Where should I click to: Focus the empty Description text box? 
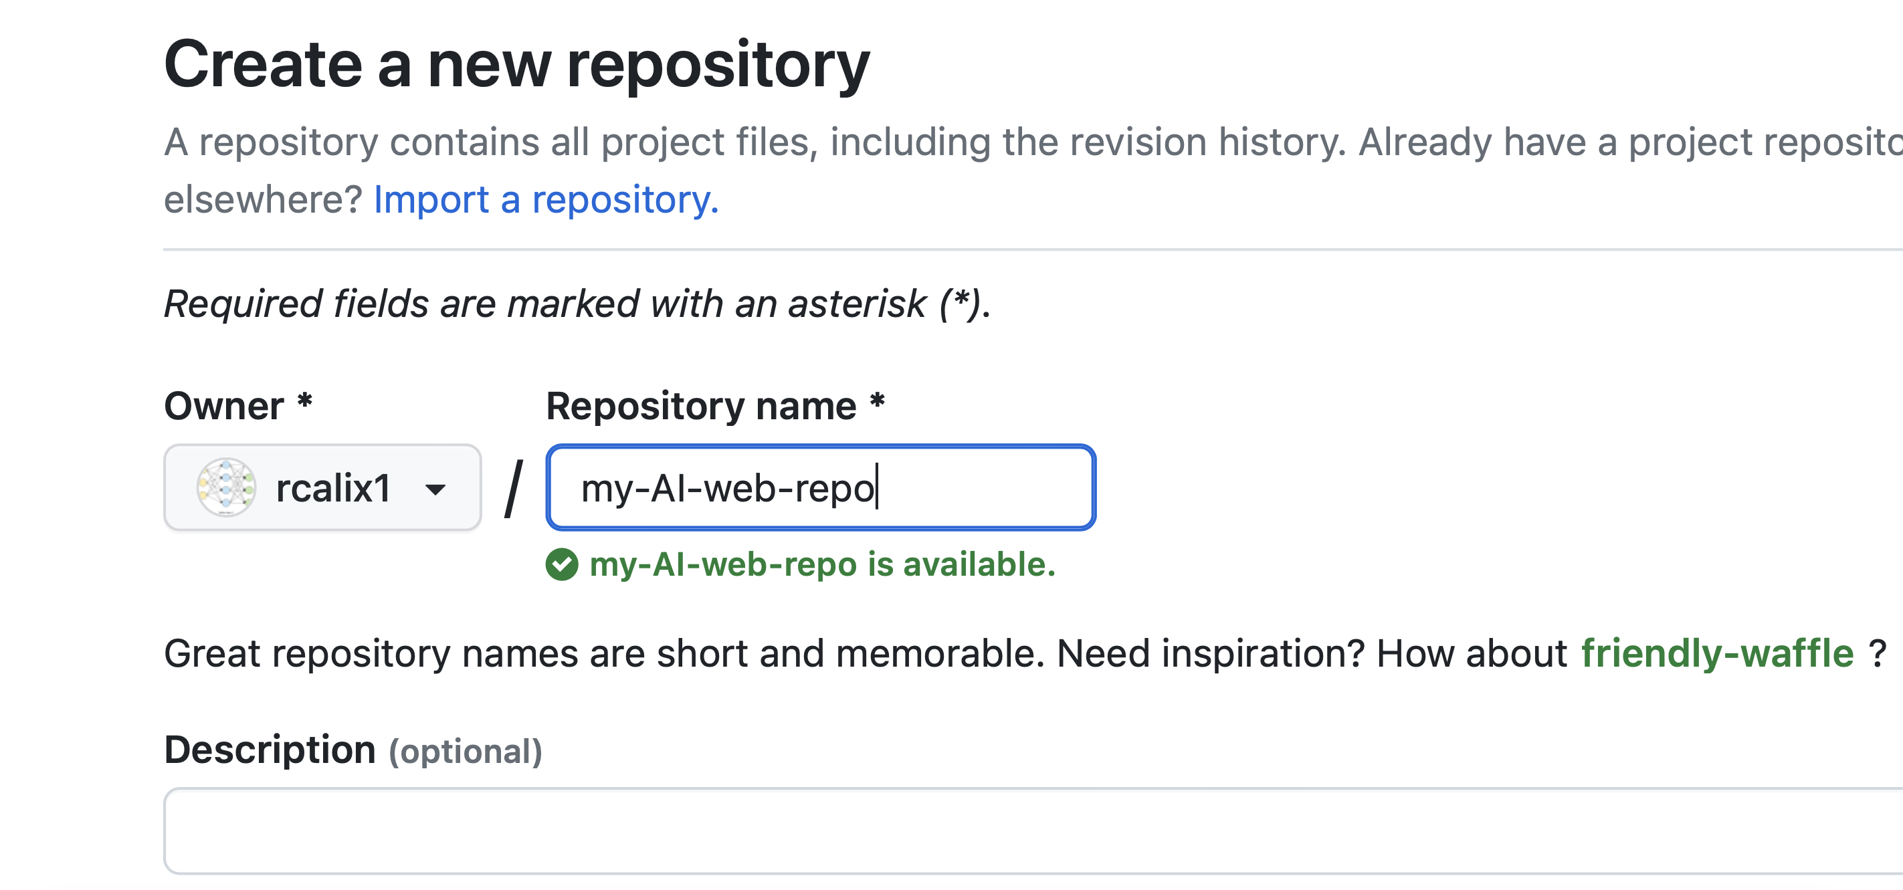[1033, 831]
